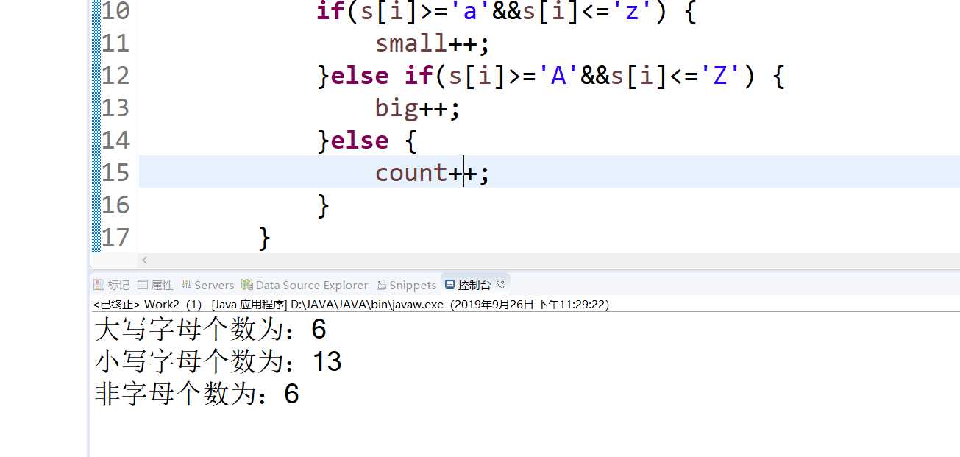Select the Snippets tab
960x457 pixels.
407,285
